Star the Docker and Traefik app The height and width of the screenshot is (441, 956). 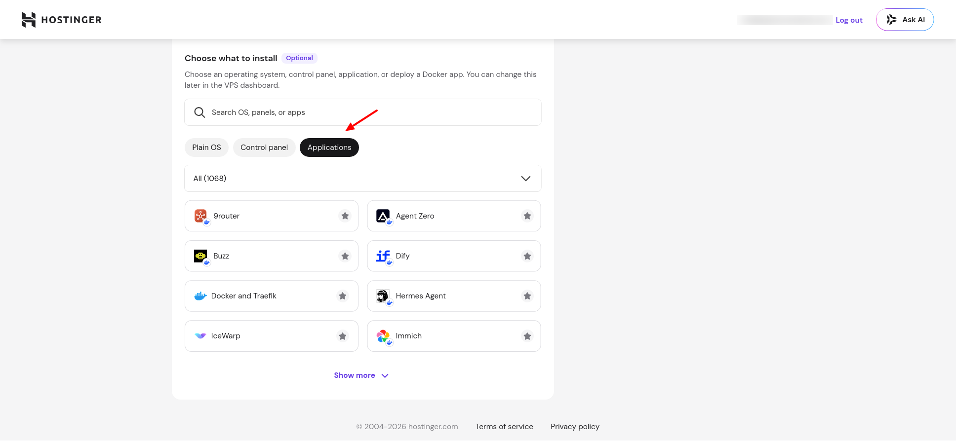pos(343,296)
